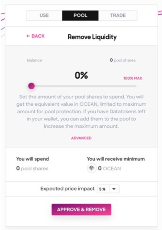The height and width of the screenshot is (230, 162).
Task: Click the 0% percentage value
Action: coord(81,75)
